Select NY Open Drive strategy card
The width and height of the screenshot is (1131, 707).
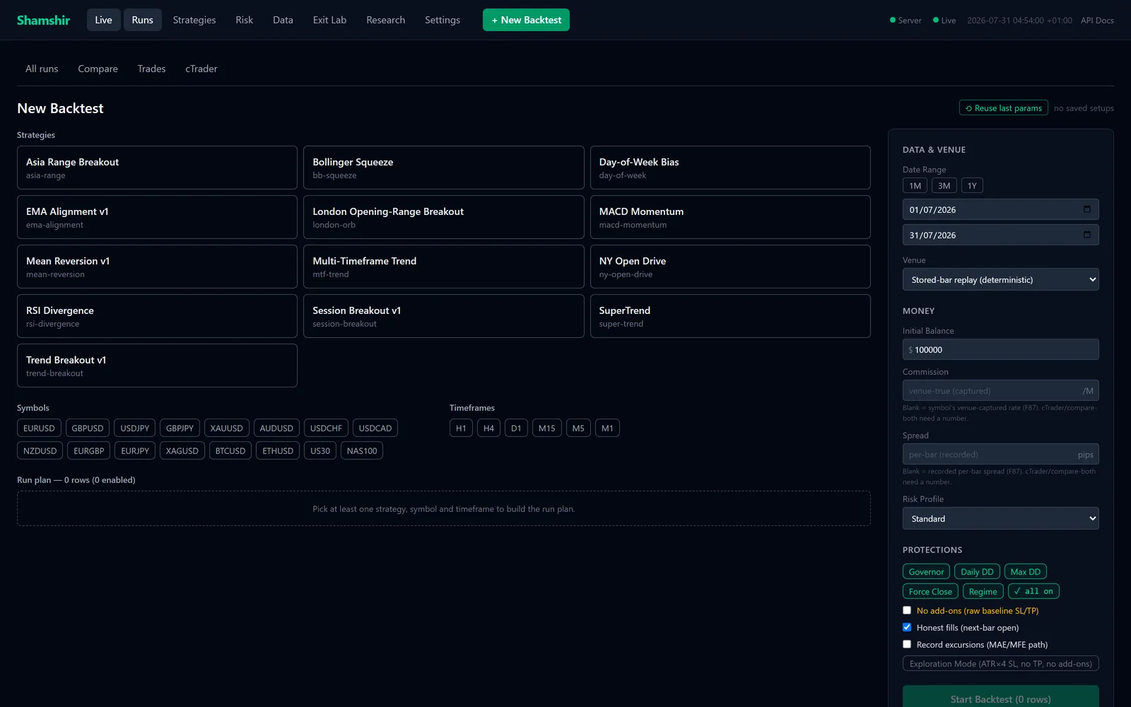[730, 267]
